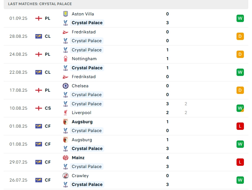Open the Crawley team name link
Screen dimensions: 252x190
coord(80,176)
